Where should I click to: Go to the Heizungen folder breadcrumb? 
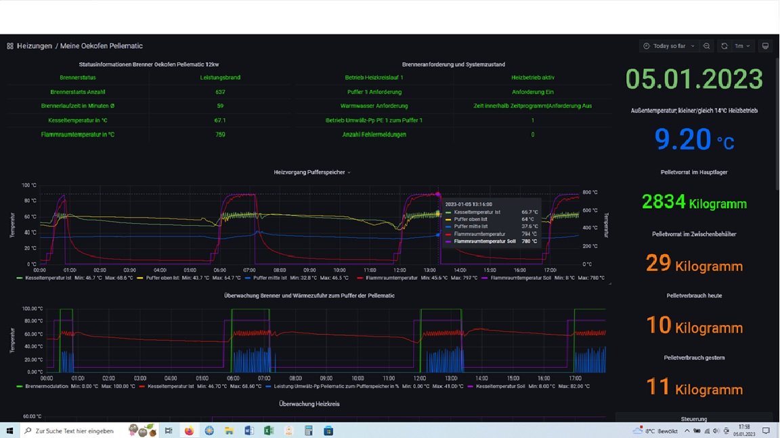(x=35, y=46)
